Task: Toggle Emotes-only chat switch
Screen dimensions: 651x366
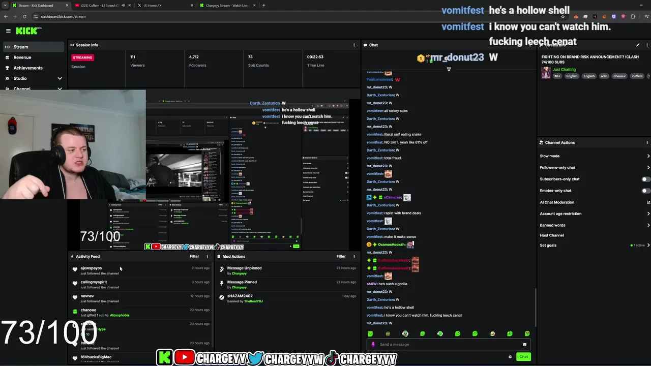Action: click(x=645, y=191)
